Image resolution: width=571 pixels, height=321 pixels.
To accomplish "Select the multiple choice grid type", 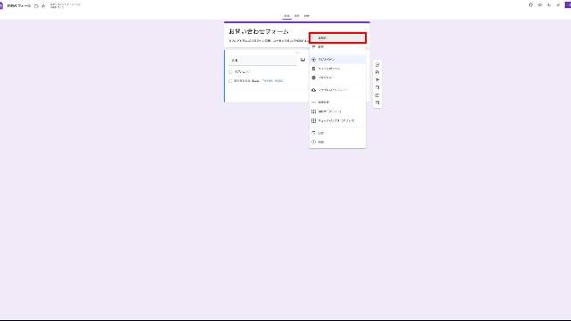I will 337,111.
